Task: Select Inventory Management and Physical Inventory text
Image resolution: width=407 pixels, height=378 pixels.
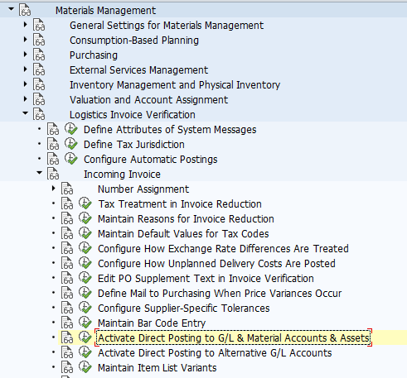Action: [x=175, y=85]
